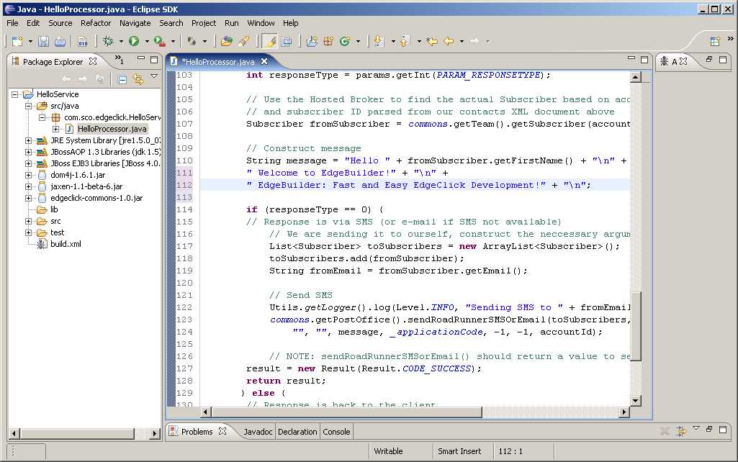Open the Package Explorer view menu triangle
This screenshot has width=738, height=462.
click(x=154, y=76)
